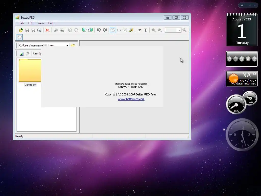The width and height of the screenshot is (261, 196).
Task: Expand the folder path dropdown arrow
Action: pyautogui.click(x=67, y=45)
